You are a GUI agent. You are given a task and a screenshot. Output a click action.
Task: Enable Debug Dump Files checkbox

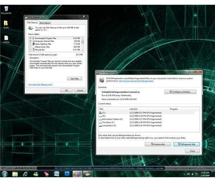[x=30, y=47]
